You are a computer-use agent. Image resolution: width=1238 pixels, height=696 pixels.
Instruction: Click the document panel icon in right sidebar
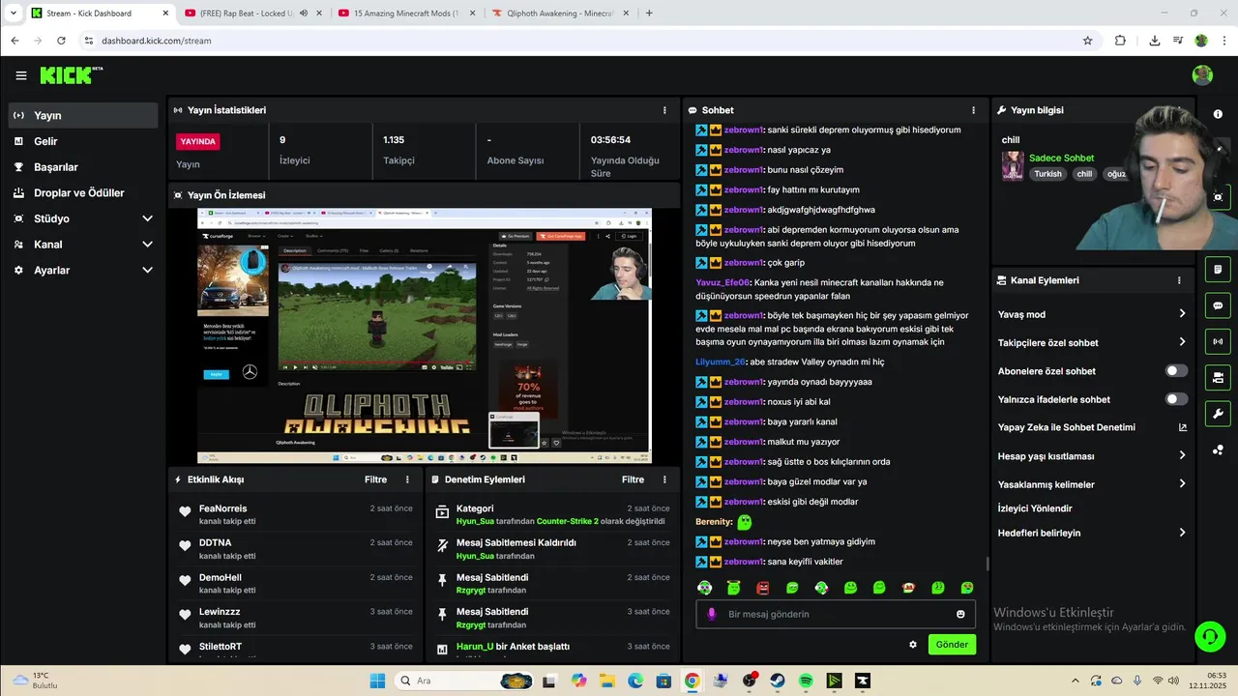point(1218,270)
